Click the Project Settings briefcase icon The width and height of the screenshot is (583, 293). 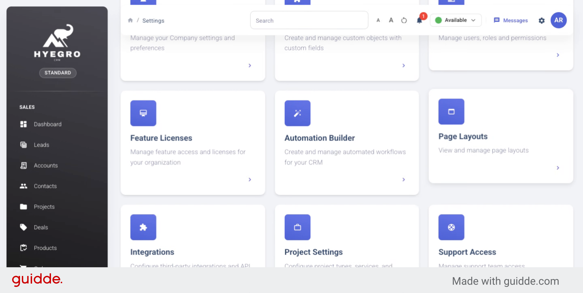coord(297,227)
